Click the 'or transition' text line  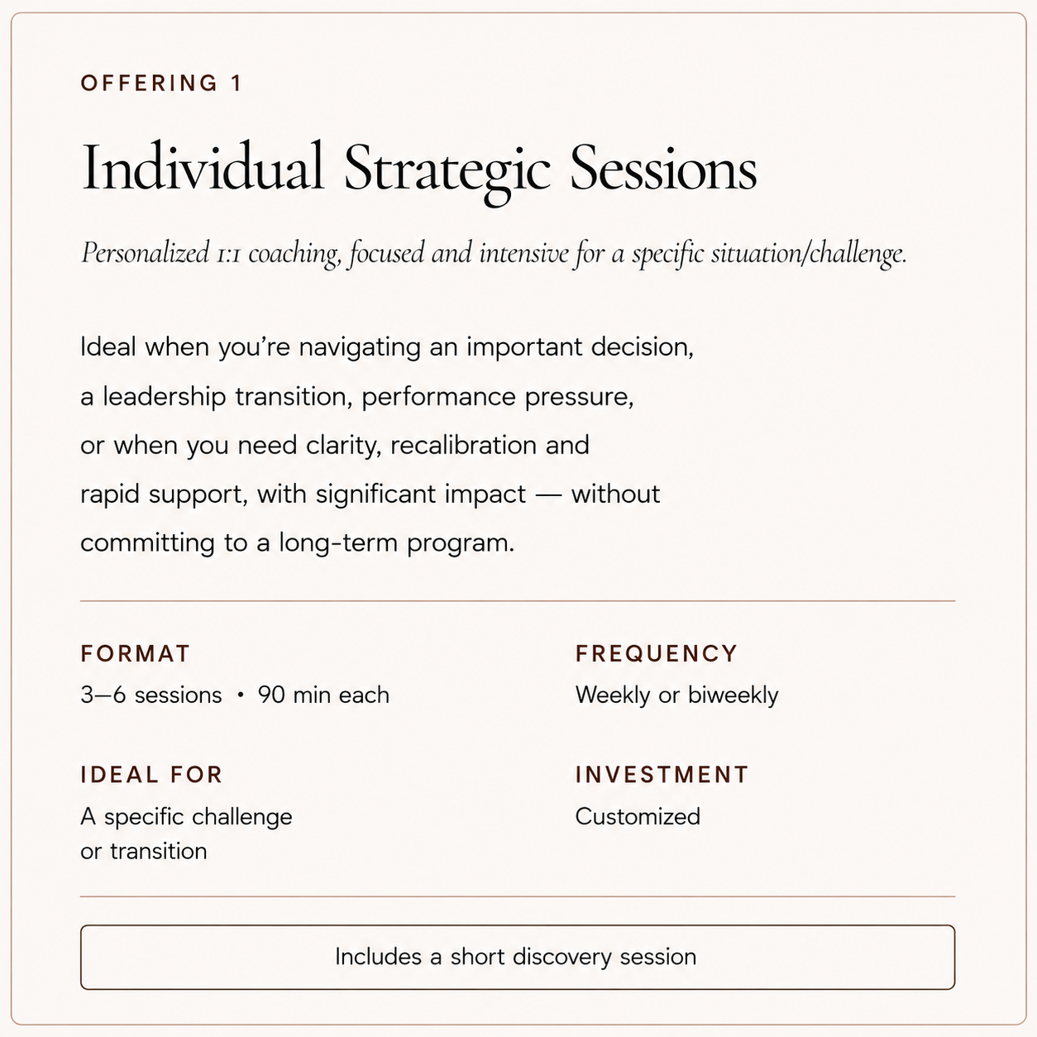(x=144, y=851)
